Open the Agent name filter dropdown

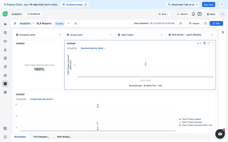click(x=140, y=35)
